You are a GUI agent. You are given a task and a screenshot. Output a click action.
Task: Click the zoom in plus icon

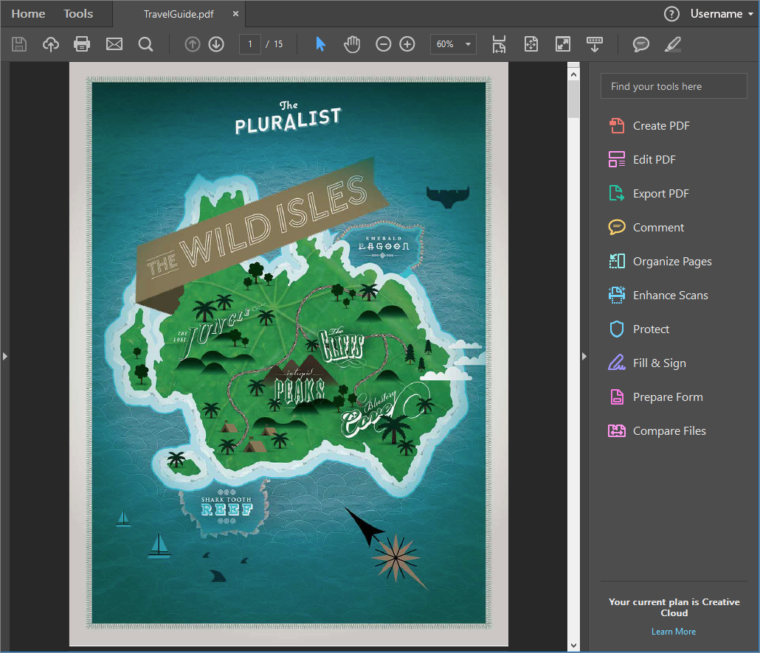407,44
